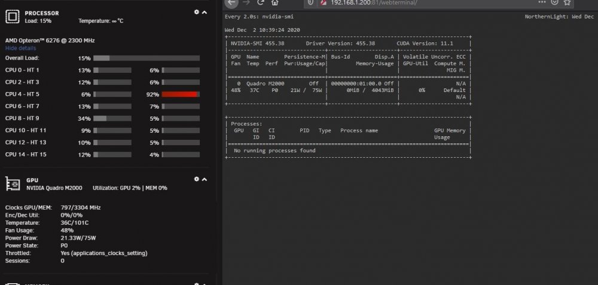
Task: Select the 34% value for CPU 8
Action: point(84,119)
